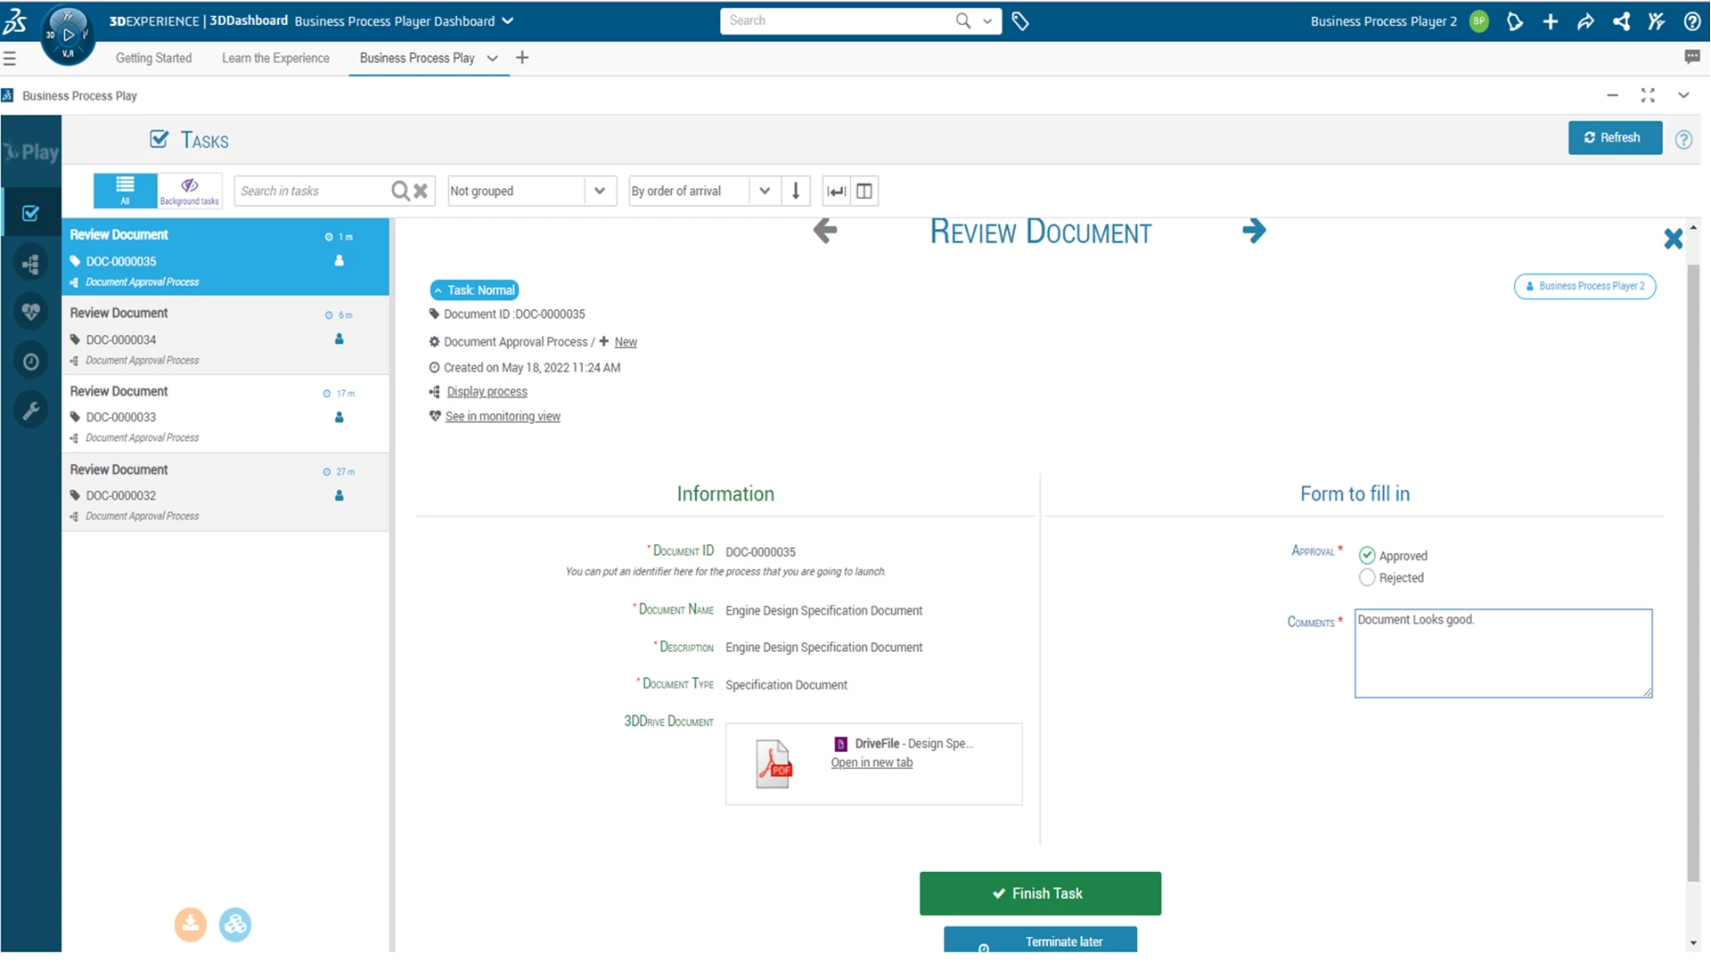Select the Approved radio button
This screenshot has height=962, width=1711.
[x=1366, y=555]
